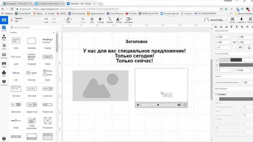Open the WORK-ZILLA.COM bookmark
The image size is (253, 142).
pyautogui.click(x=149, y=13)
